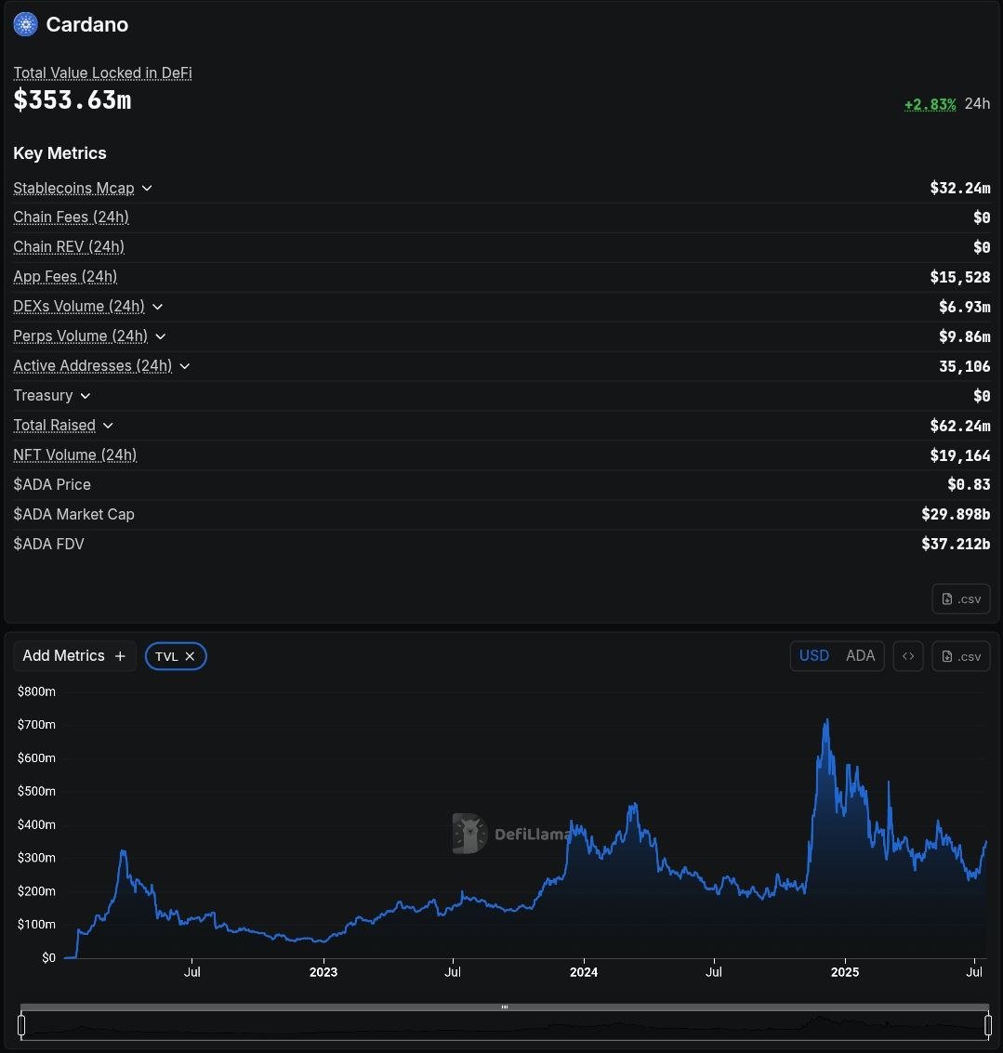Click the center grip of range slider bar

click(505, 1007)
